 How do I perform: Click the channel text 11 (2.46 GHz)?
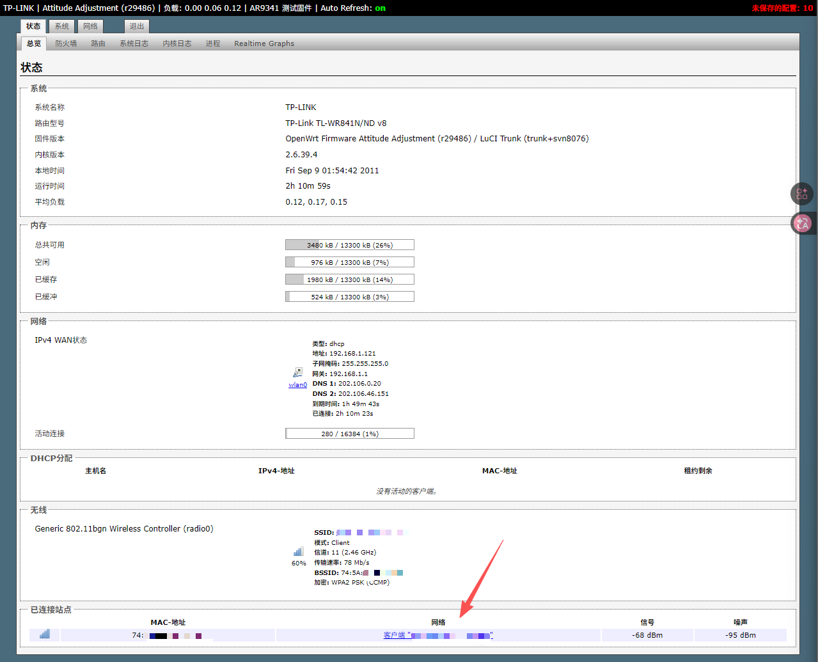pos(354,553)
